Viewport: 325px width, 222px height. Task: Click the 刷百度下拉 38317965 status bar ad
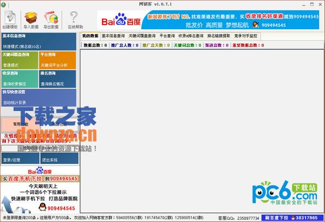[x=292, y=218]
